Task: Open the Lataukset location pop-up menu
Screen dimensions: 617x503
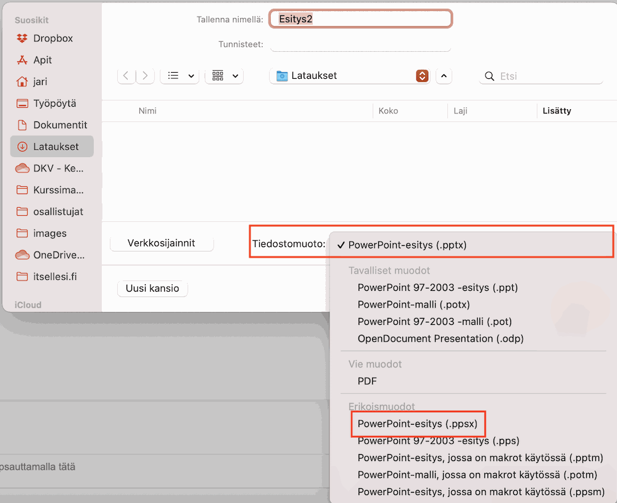Action: 350,75
